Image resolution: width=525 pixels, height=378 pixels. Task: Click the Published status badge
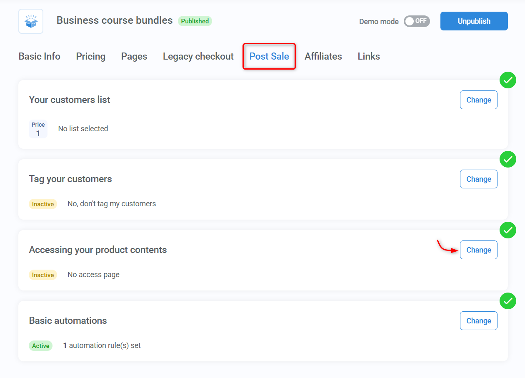point(195,21)
